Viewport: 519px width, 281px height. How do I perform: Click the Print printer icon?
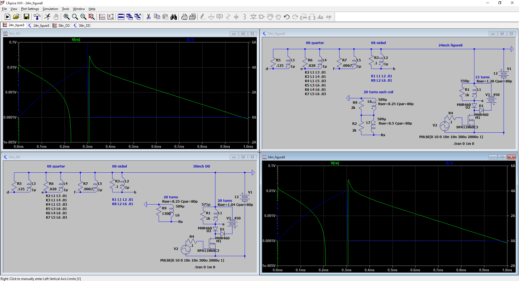[184, 17]
